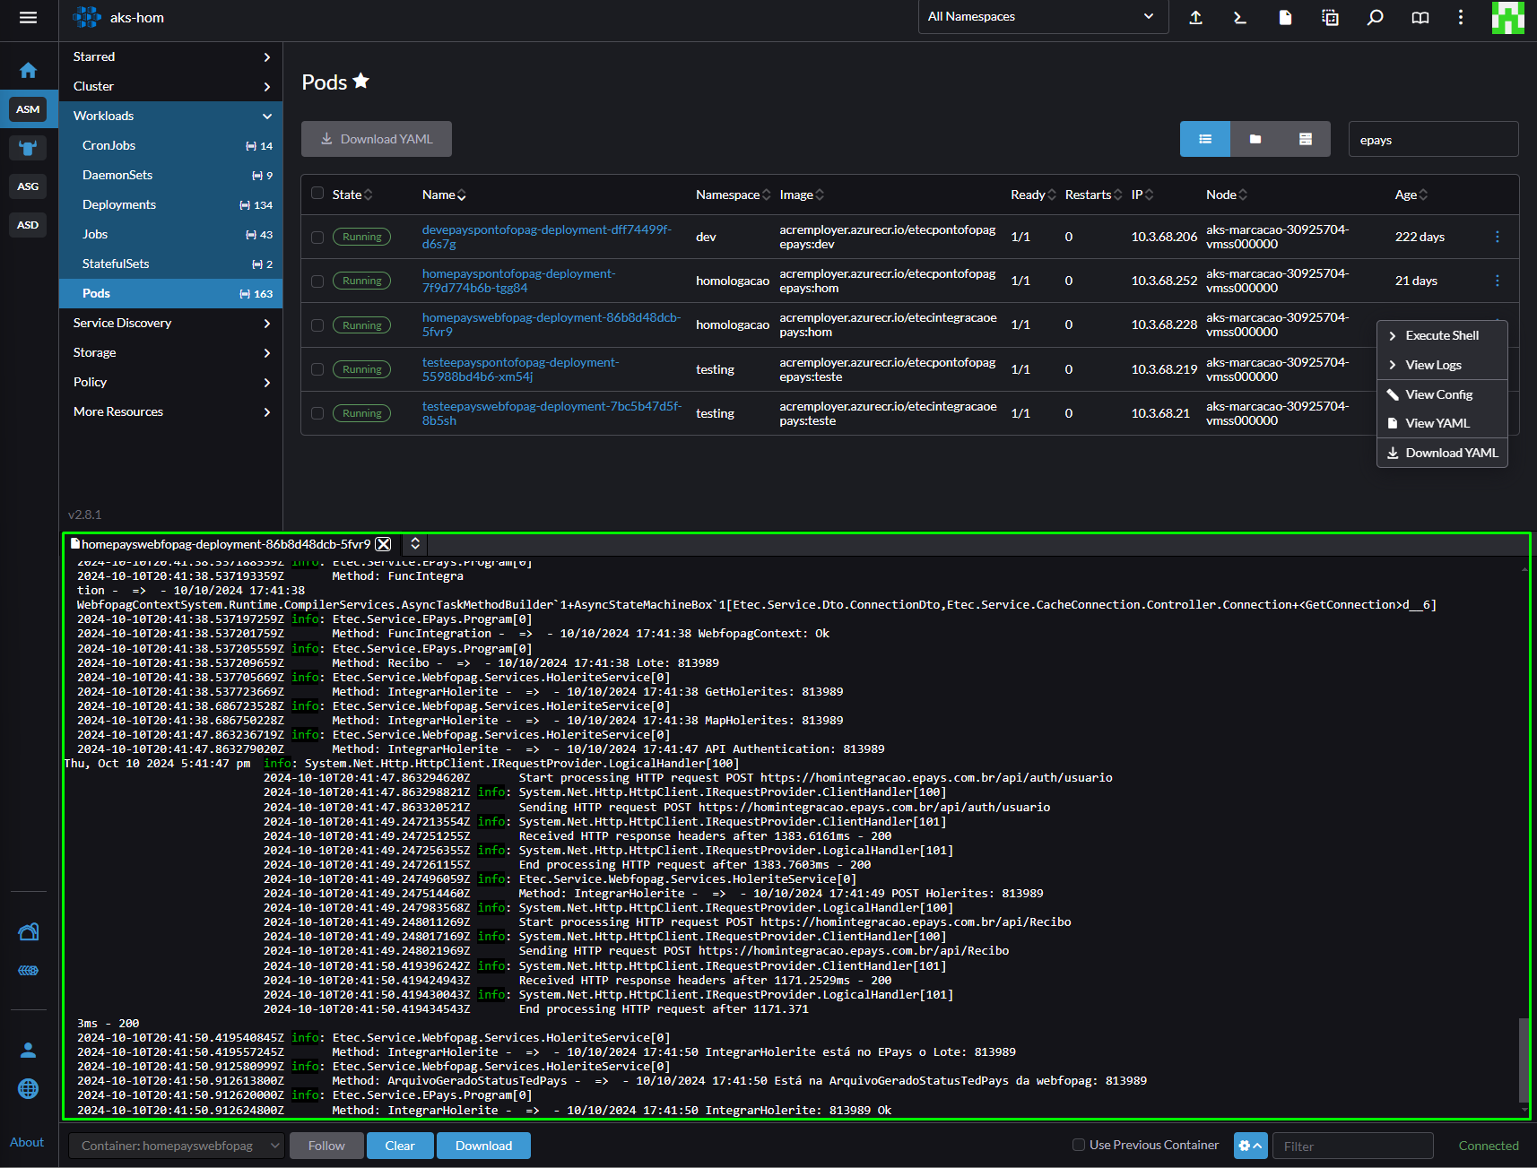Expand the Service Discovery section

point(171,323)
